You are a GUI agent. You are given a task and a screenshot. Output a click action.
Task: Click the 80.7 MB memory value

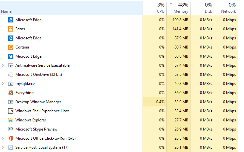(181, 47)
